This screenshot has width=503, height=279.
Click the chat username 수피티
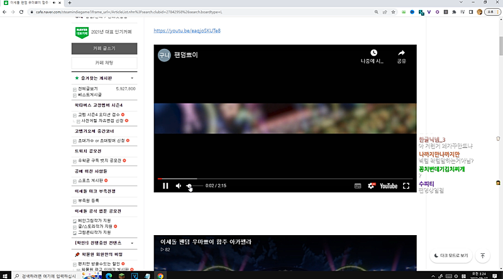(426, 184)
